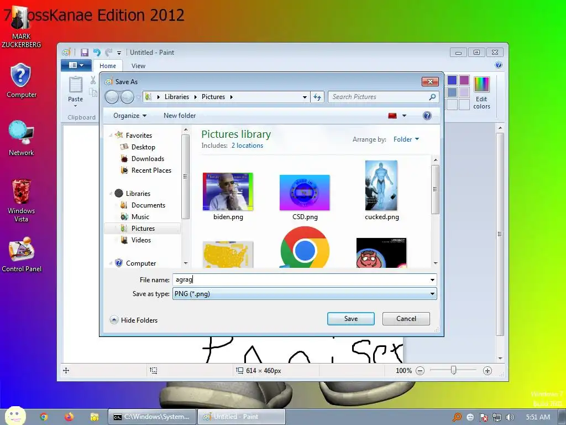The image size is (566, 425).
Task: Click the Change your view icon
Action: [392, 116]
